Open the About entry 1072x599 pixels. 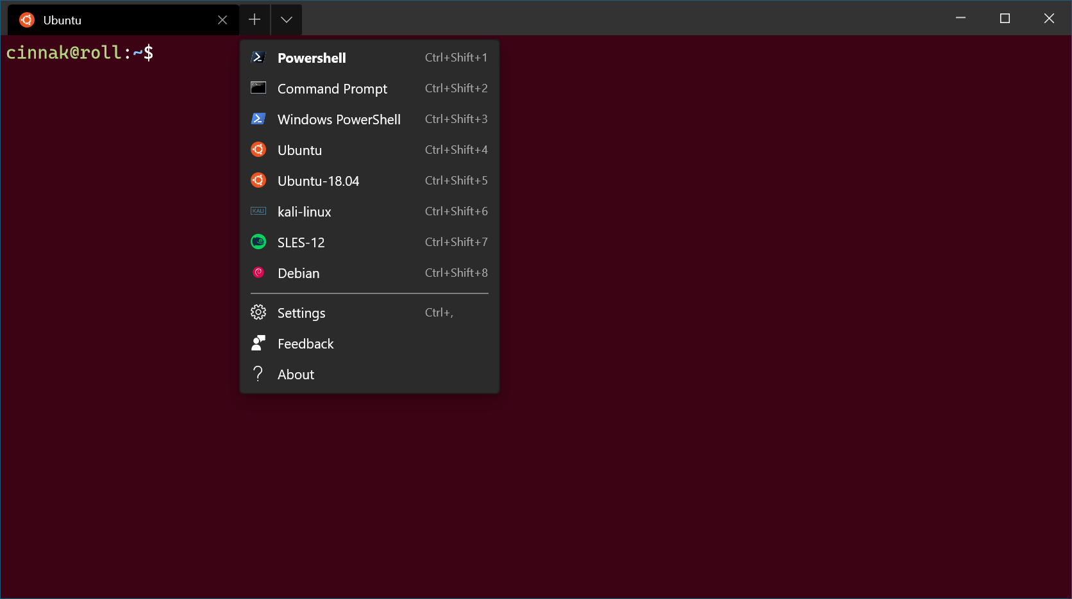[x=369, y=374]
